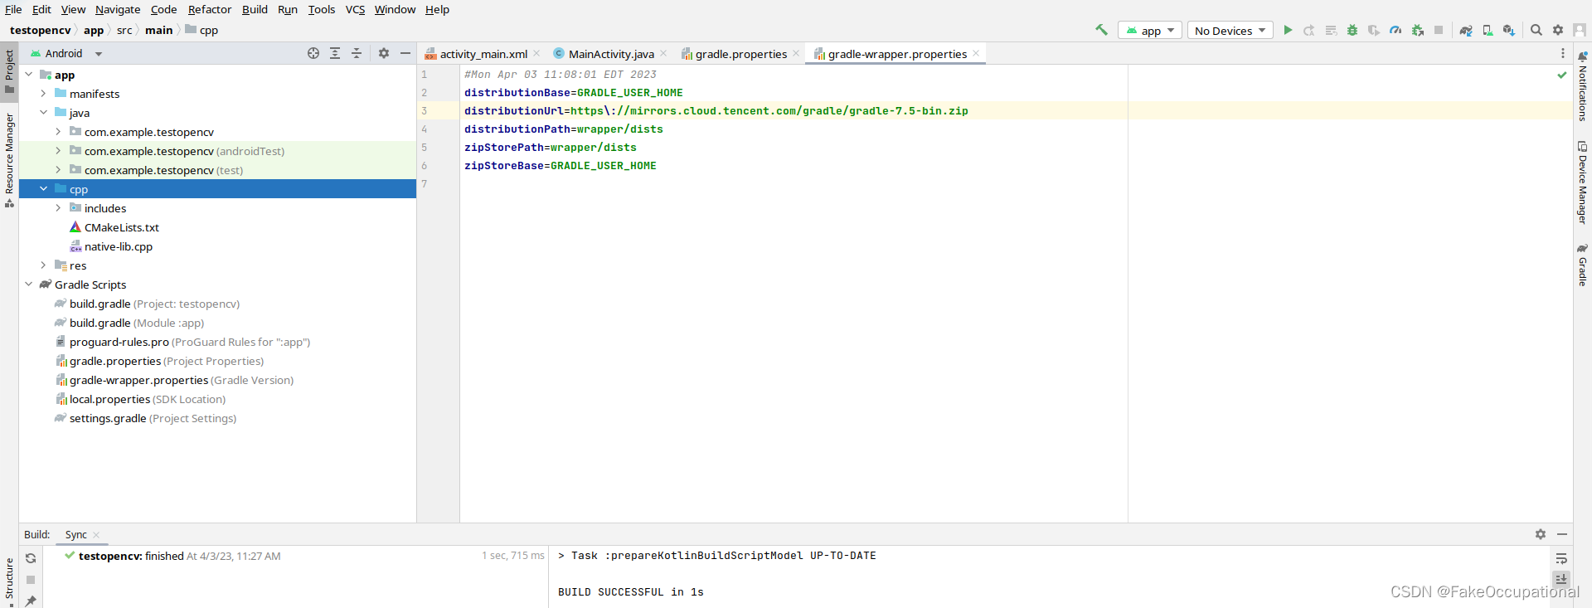Screen dimensions: 1592x608
Task: Collapse the Gradle Scripts node
Action: point(29,285)
